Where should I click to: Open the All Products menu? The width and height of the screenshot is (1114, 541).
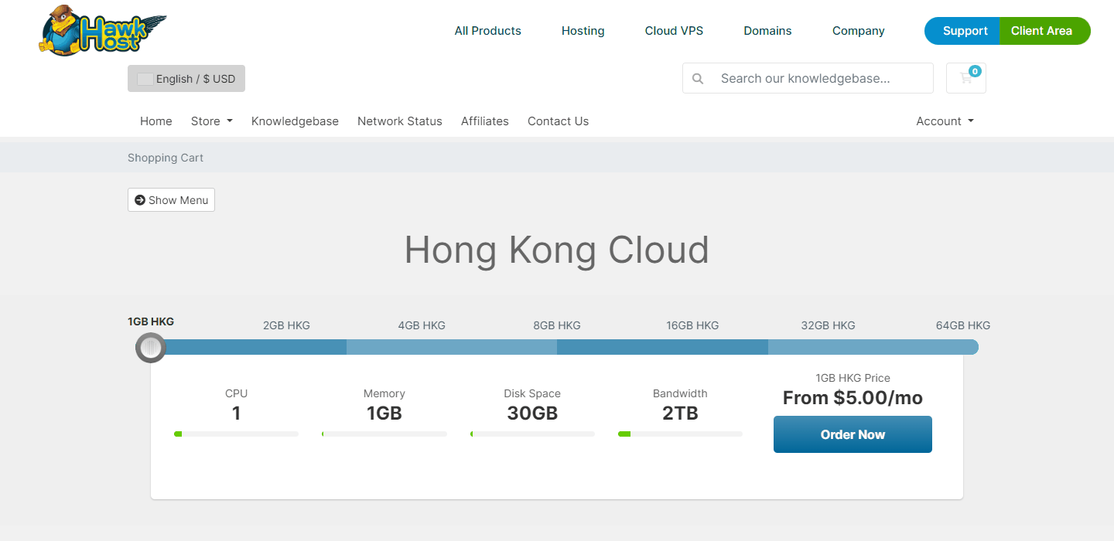click(x=487, y=31)
